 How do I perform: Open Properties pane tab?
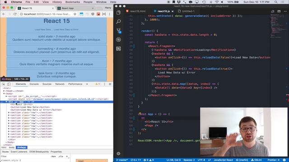click(56, 152)
